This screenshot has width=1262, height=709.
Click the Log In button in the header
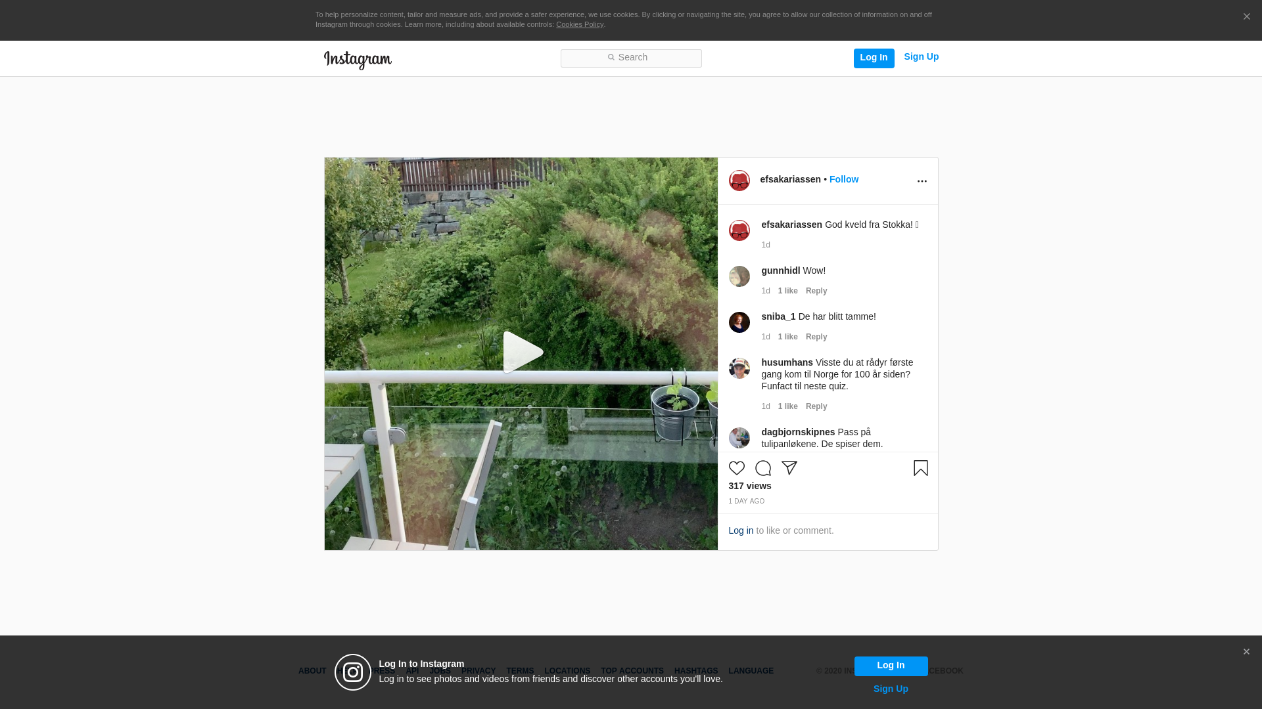pos(874,58)
